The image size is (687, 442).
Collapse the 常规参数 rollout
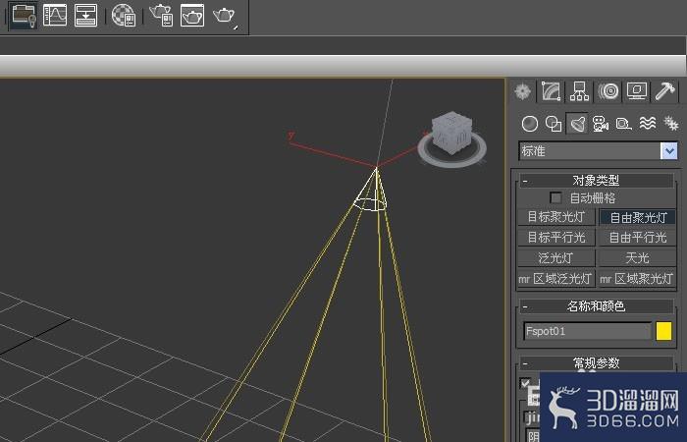(597, 363)
